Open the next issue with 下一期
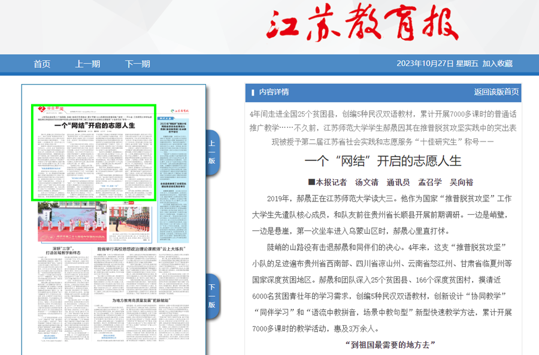The image size is (539, 355). coord(137,64)
